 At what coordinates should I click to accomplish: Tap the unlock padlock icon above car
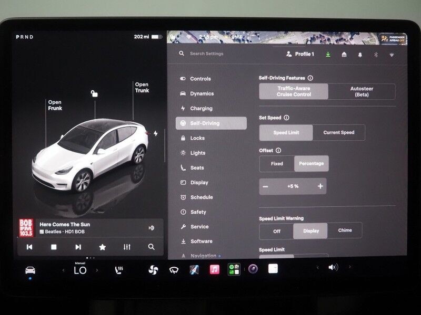[94, 93]
